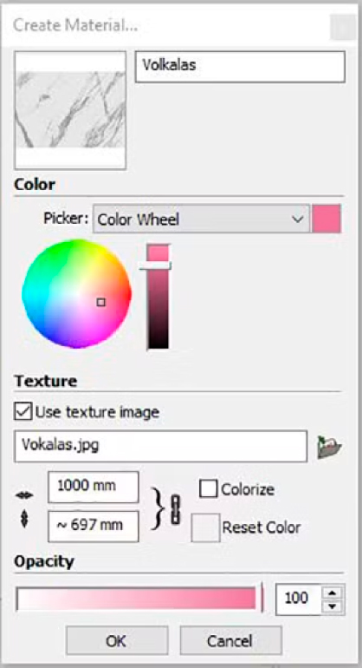Image resolution: width=362 pixels, height=668 pixels.
Task: Pick a color in the color wheel
Action: click(76, 293)
